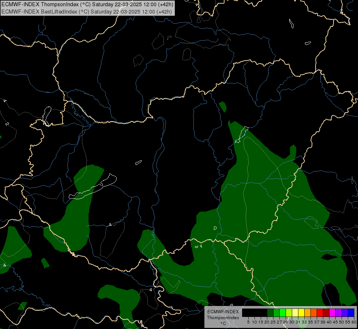Select the pale yellow 30–31 legend swatch
The height and width of the screenshot is (329, 358).
[295, 313]
